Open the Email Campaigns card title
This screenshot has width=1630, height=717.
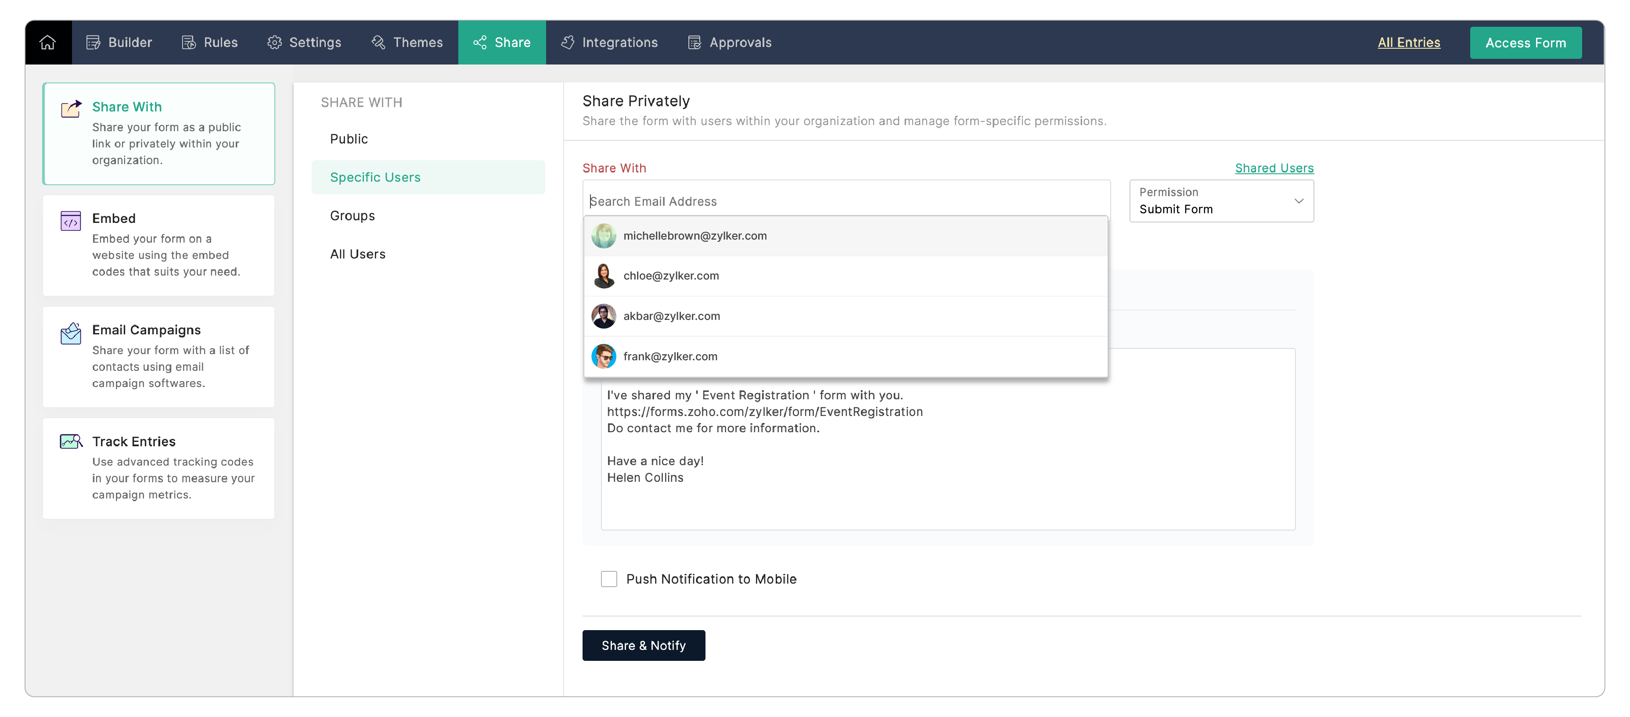point(146,330)
